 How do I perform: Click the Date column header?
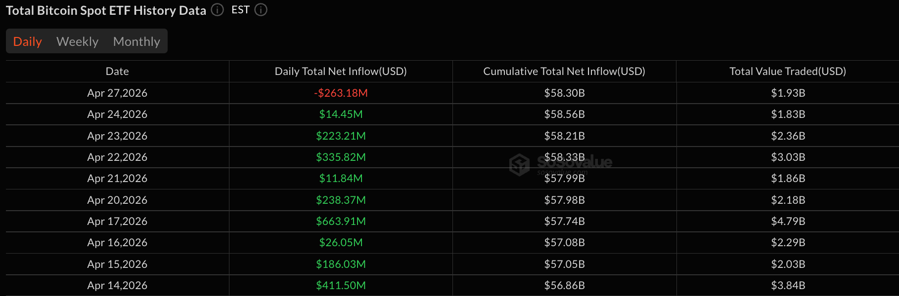[x=117, y=71]
